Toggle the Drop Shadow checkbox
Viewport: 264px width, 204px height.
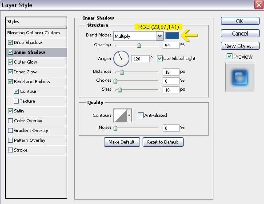(x=10, y=42)
